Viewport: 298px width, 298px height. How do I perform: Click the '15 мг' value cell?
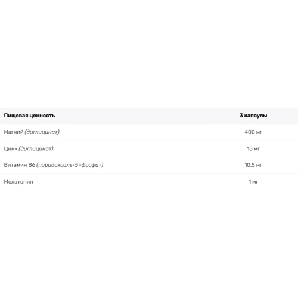coord(253,148)
